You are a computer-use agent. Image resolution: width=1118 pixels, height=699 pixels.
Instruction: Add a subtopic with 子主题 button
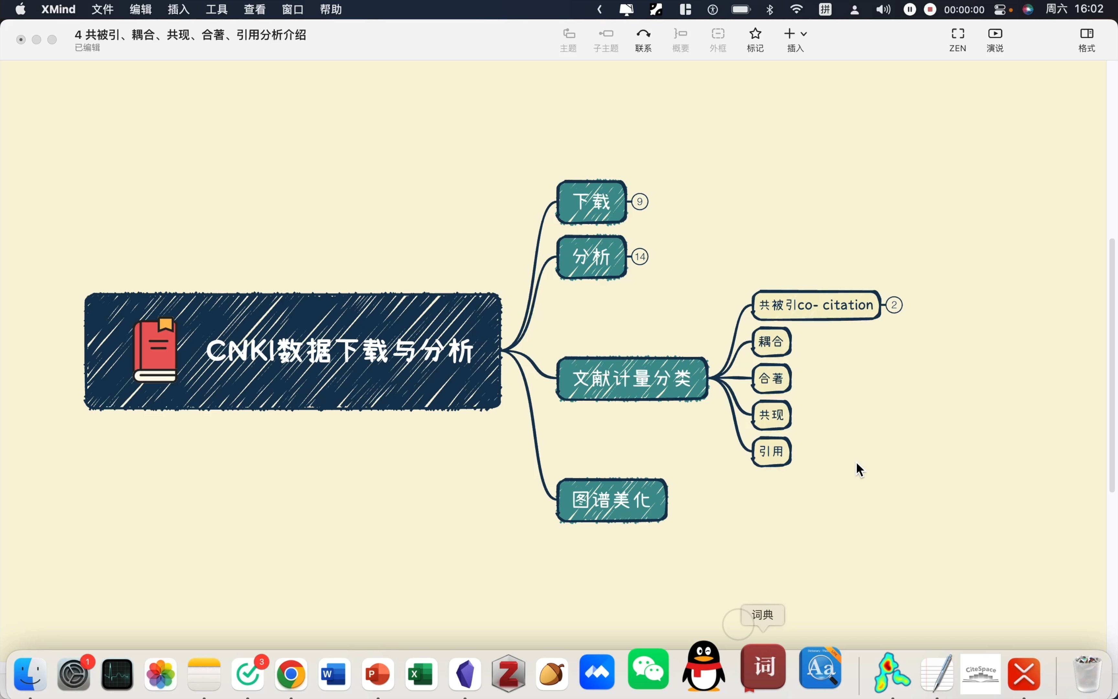606,40
